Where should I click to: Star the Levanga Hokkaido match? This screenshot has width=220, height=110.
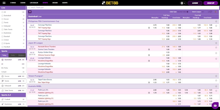(216, 59)
